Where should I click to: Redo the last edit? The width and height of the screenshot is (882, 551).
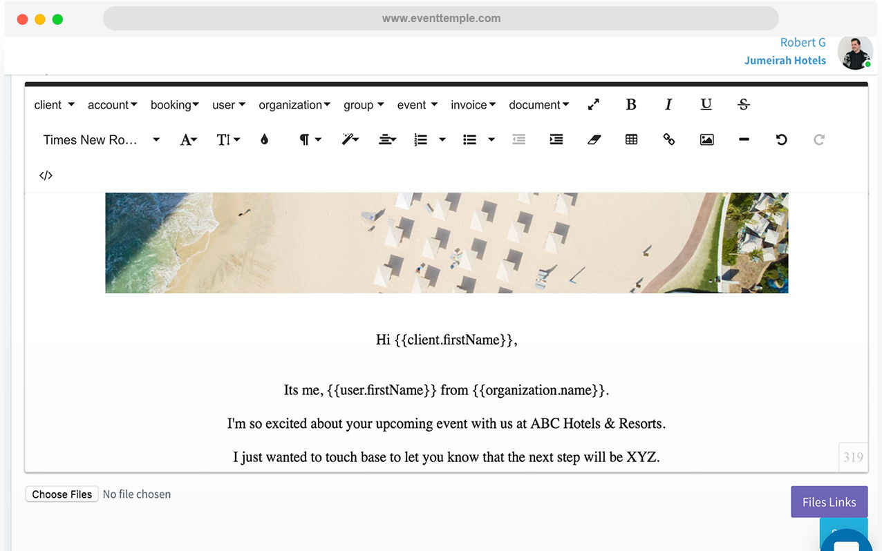819,139
